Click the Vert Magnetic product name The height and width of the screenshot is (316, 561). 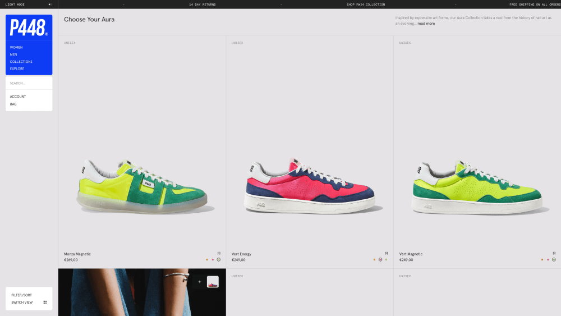click(411, 254)
